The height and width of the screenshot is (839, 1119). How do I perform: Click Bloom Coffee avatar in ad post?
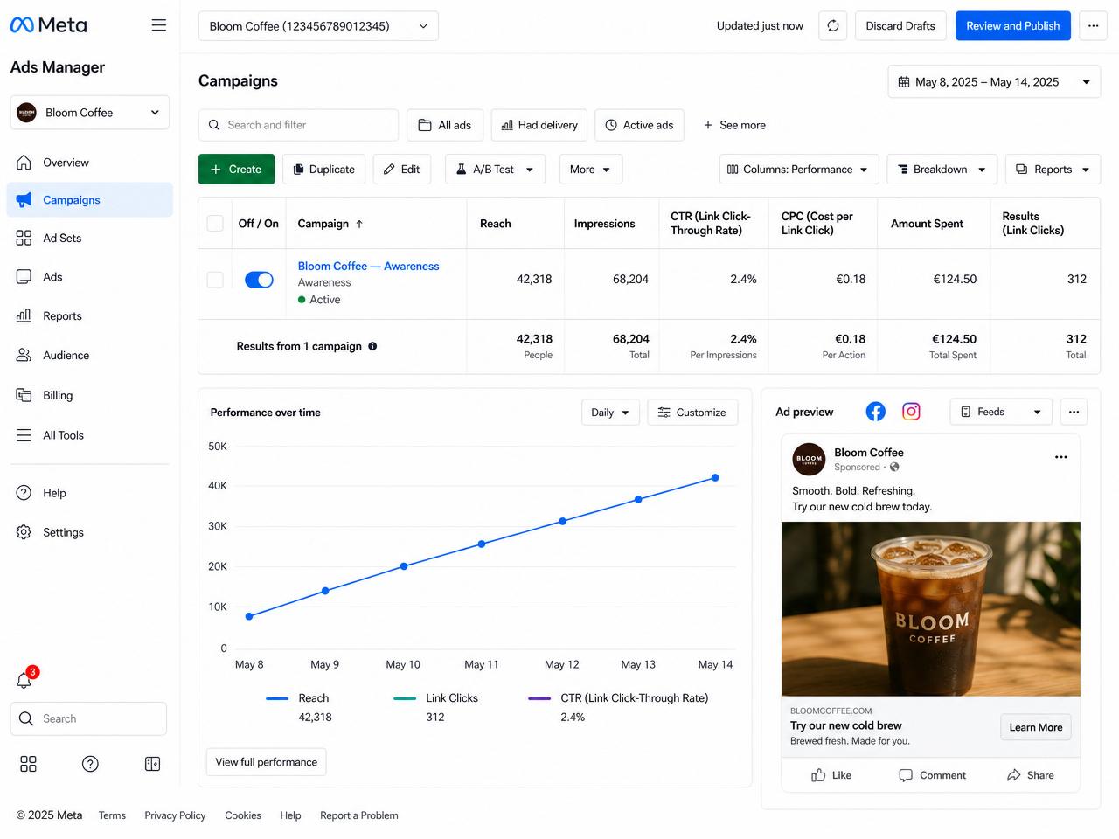pyautogui.click(x=809, y=459)
